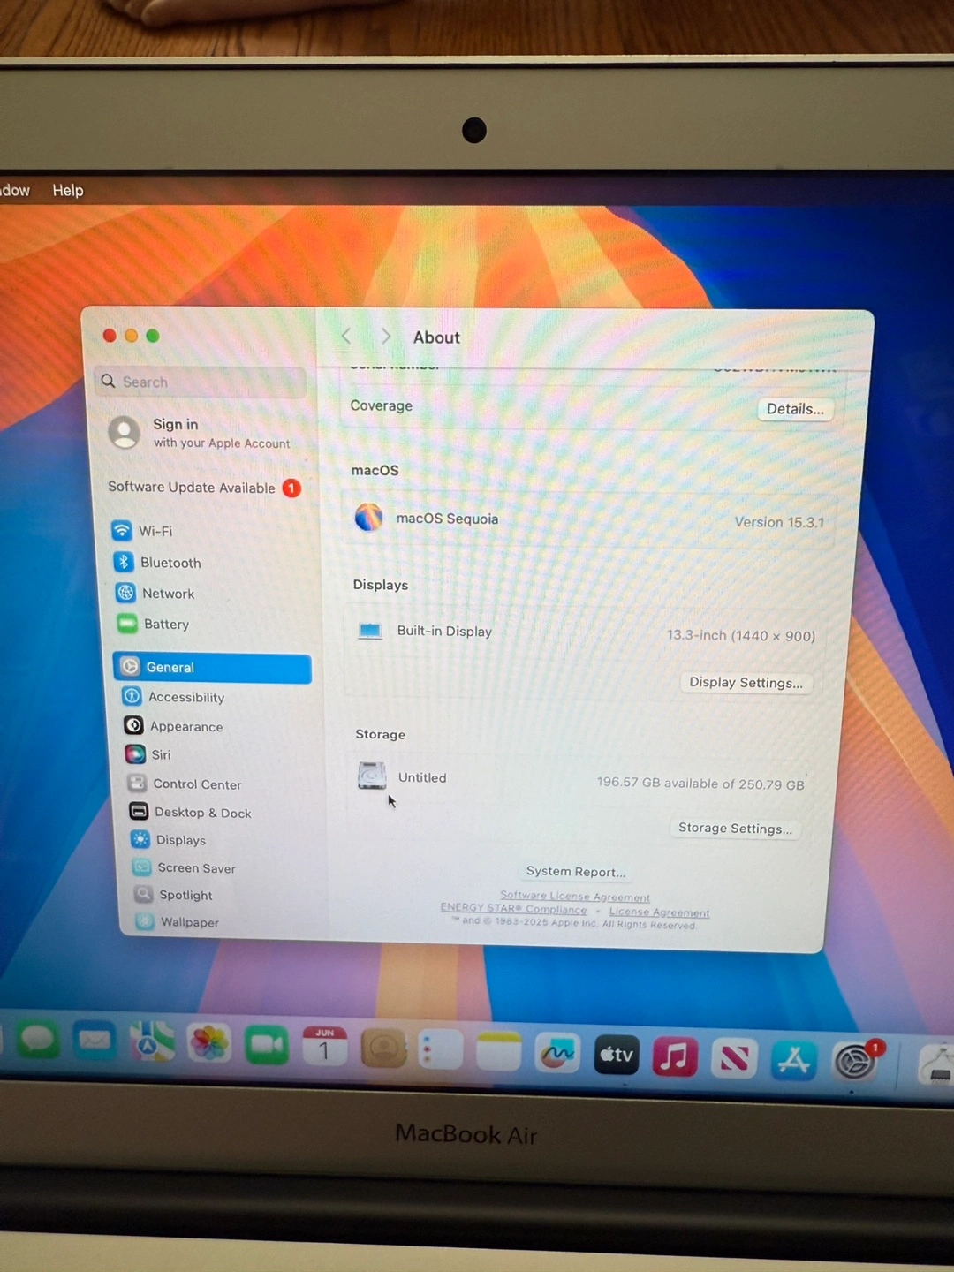Screen dimensions: 954x1272
Task: Open FaceTime in the Dock
Action: coord(267,1046)
